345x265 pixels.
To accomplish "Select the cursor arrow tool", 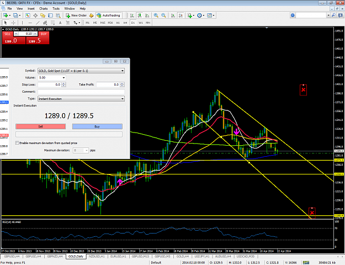I will 6,23.
